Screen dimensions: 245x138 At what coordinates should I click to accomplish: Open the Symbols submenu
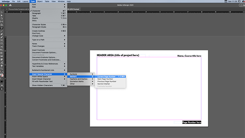(81, 74)
